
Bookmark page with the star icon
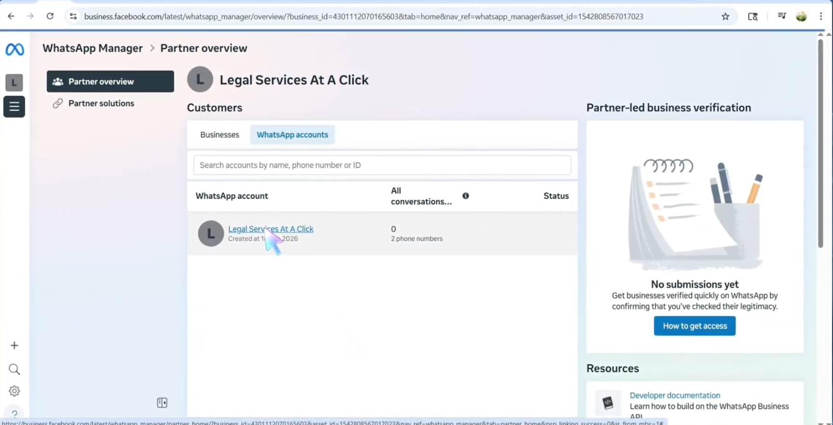coord(725,16)
